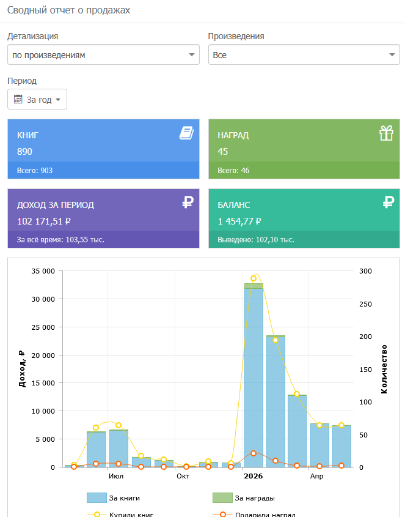Click the orange January 2026 awards marker

[254, 453]
